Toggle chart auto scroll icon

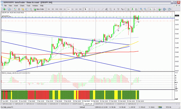point(150,9)
